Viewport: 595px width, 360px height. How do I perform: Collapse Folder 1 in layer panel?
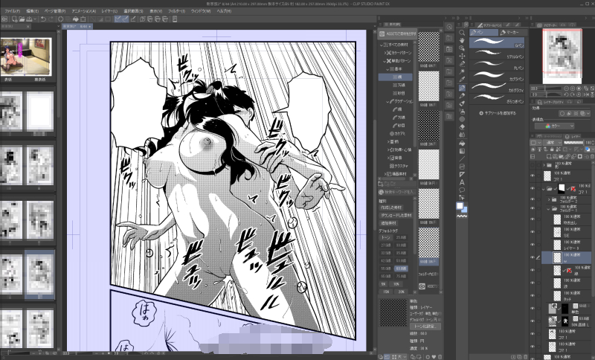tap(549, 209)
